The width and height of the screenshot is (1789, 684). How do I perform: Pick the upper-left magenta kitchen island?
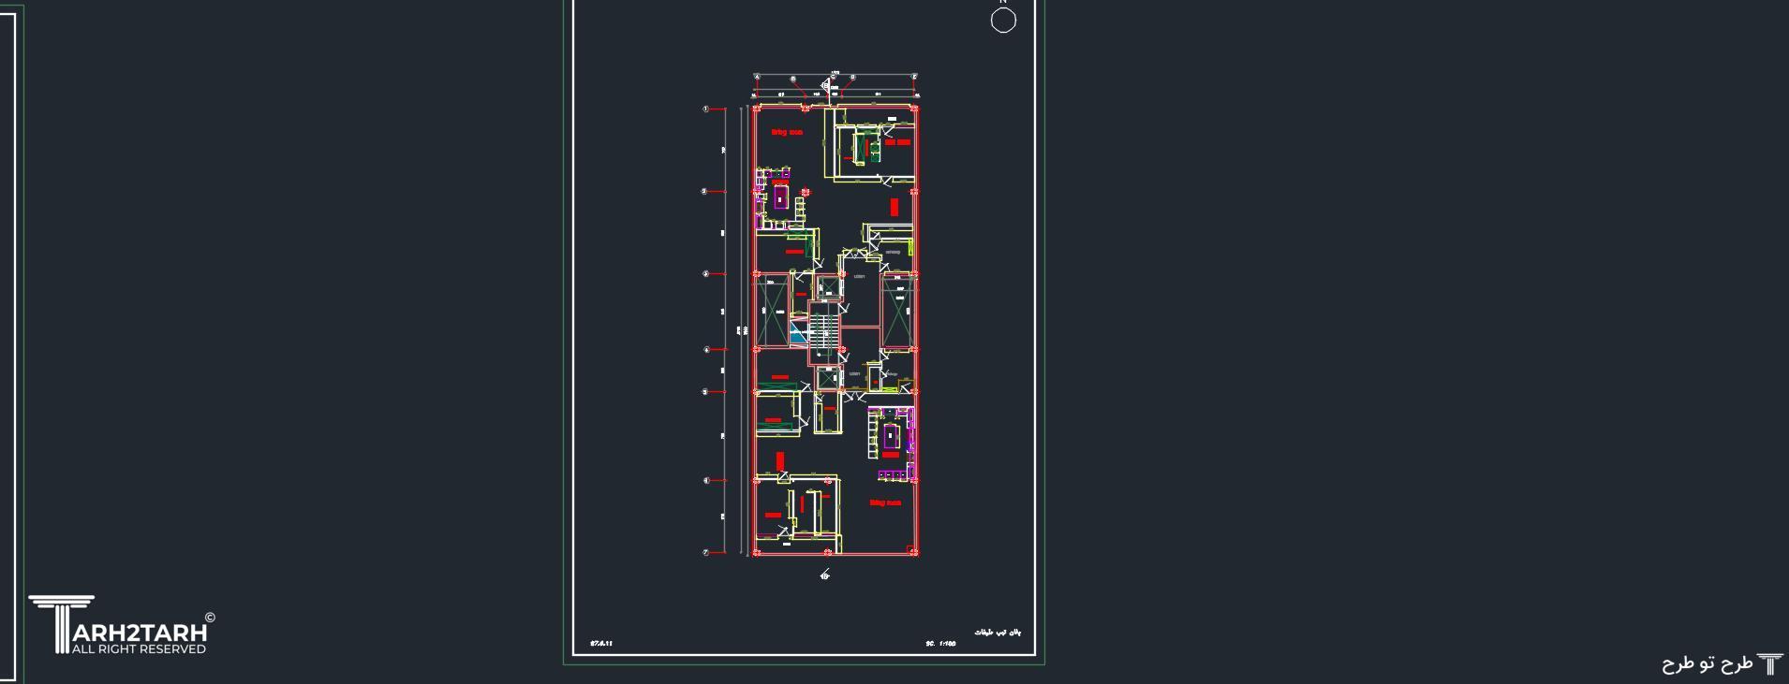[779, 197]
